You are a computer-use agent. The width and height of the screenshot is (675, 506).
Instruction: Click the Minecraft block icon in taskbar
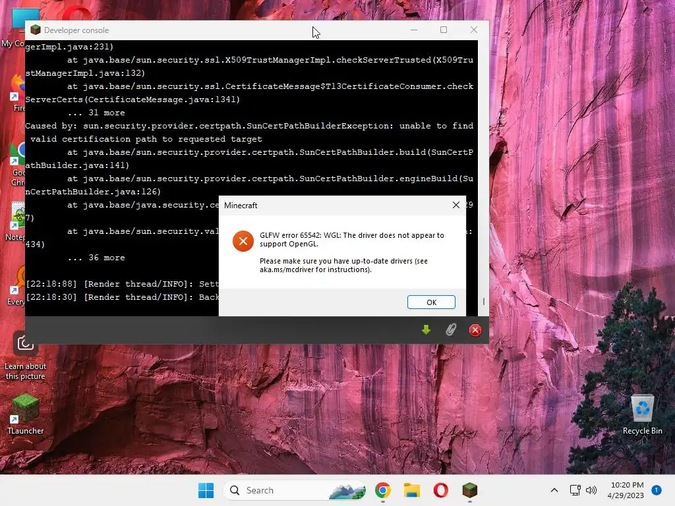[x=469, y=490]
